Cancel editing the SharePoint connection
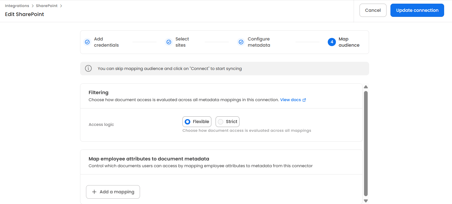This screenshot has height=204, width=452. (x=373, y=10)
